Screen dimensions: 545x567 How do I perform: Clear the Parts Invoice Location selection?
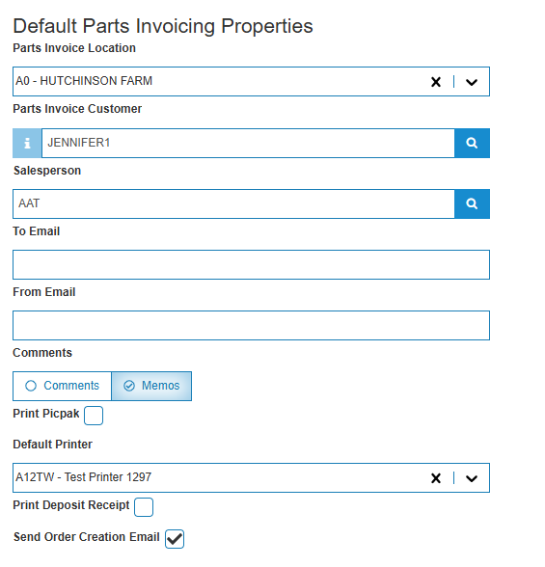coord(436,82)
